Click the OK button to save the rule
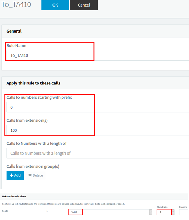This screenshot has height=220, width=189. (x=55, y=5)
